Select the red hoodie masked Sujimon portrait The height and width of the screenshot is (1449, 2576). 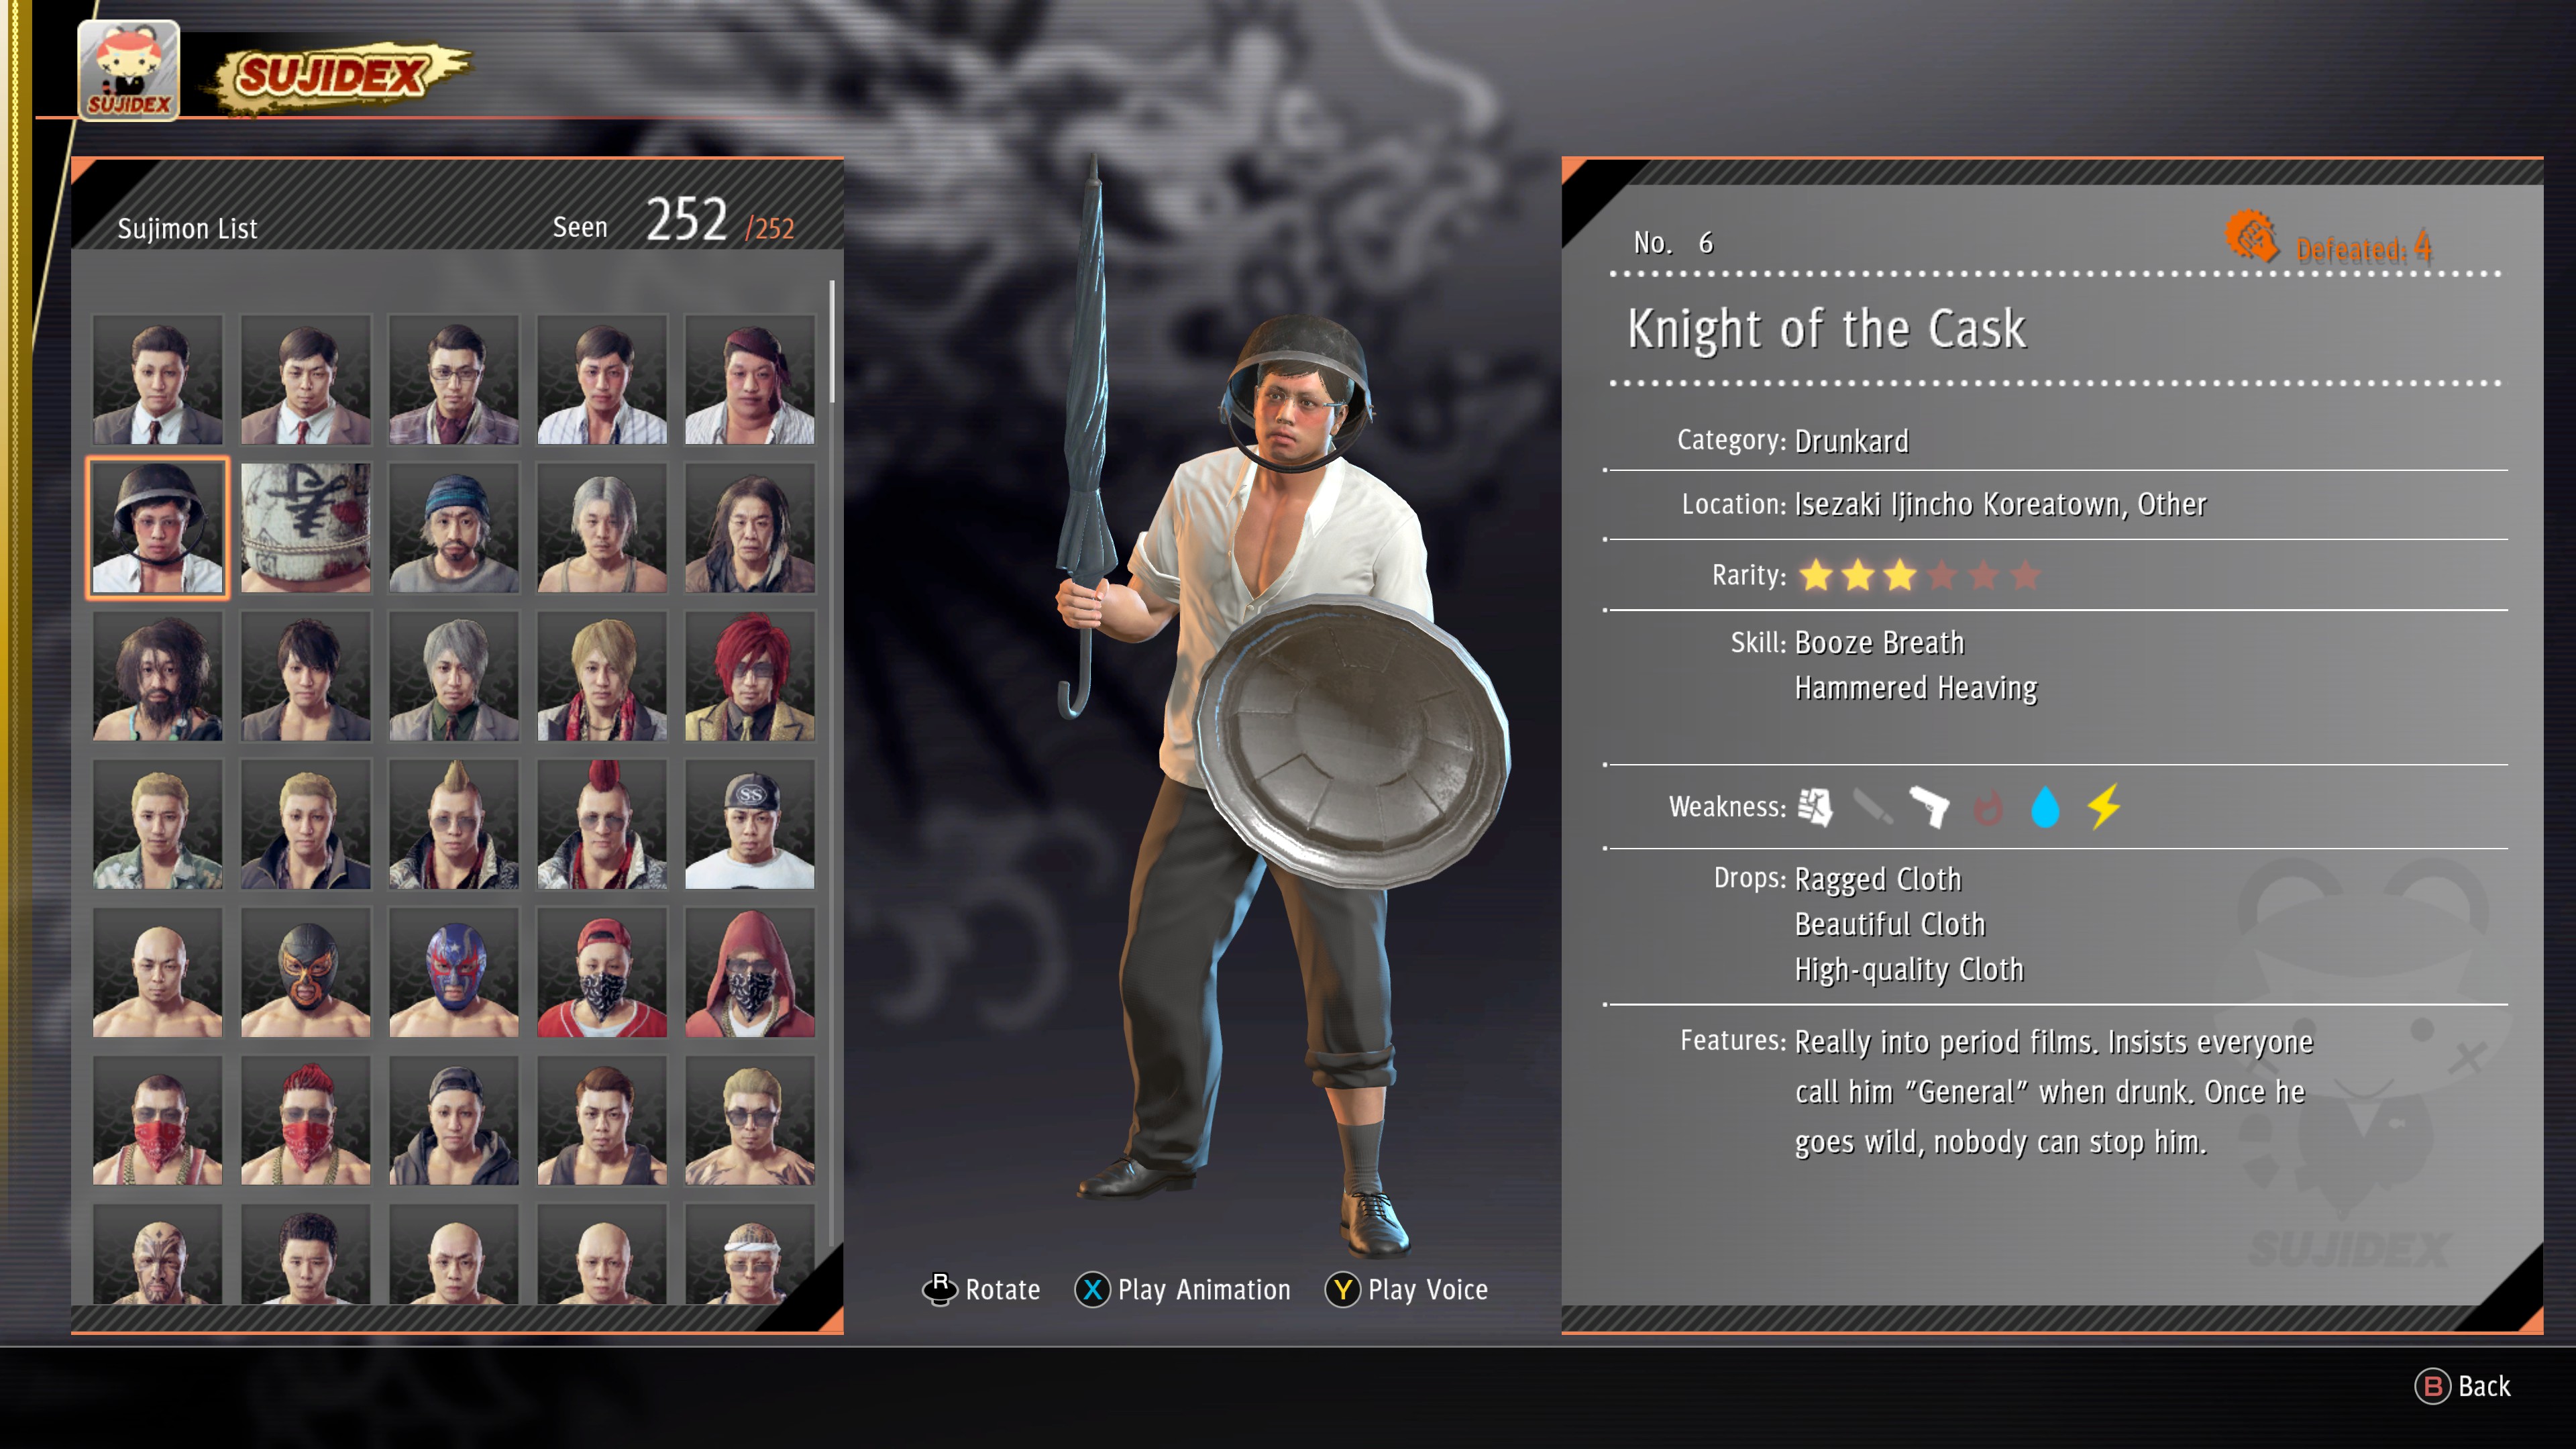750,972
